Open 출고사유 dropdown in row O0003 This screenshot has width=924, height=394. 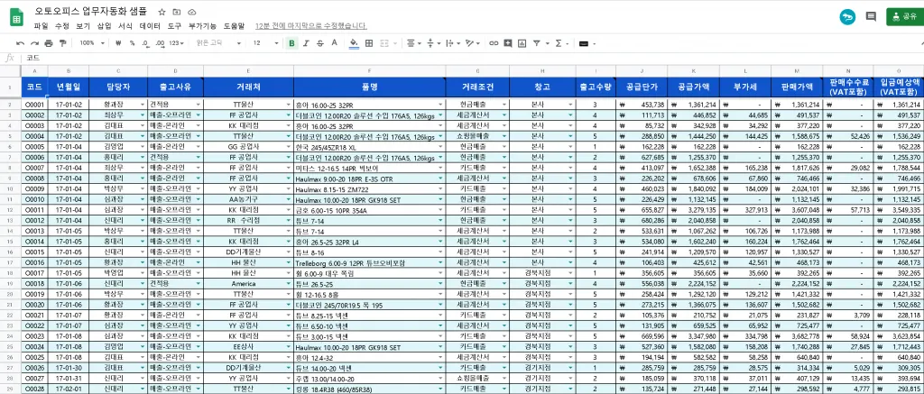coord(198,126)
